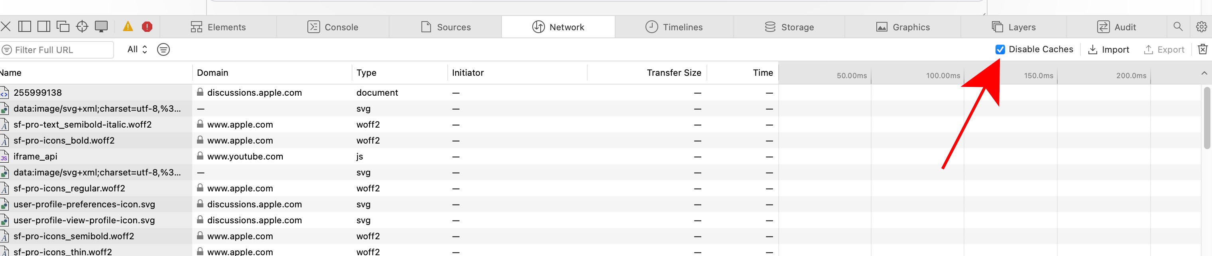Click the vertical scrollbar in network list

(x=1208, y=118)
